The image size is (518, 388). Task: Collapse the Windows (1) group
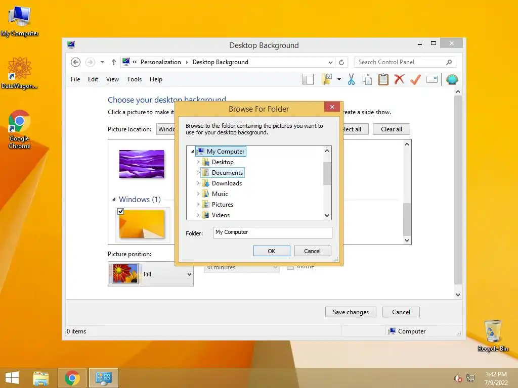click(114, 199)
